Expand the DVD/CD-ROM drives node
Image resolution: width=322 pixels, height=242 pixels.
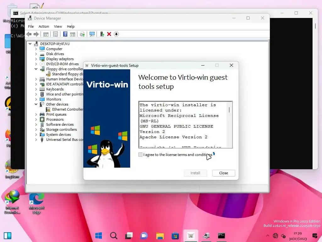coord(36,64)
